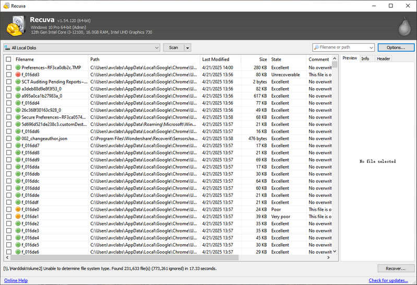
Task: Click the drive icon in All Local Disks
Action: click(7, 47)
